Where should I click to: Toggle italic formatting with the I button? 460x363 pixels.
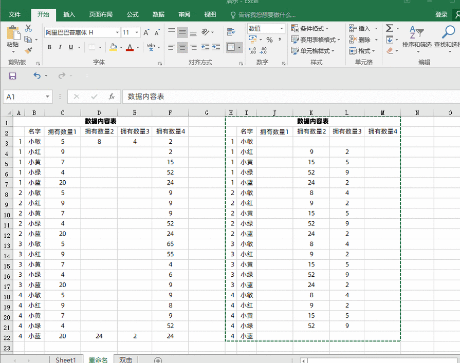(x=59, y=47)
